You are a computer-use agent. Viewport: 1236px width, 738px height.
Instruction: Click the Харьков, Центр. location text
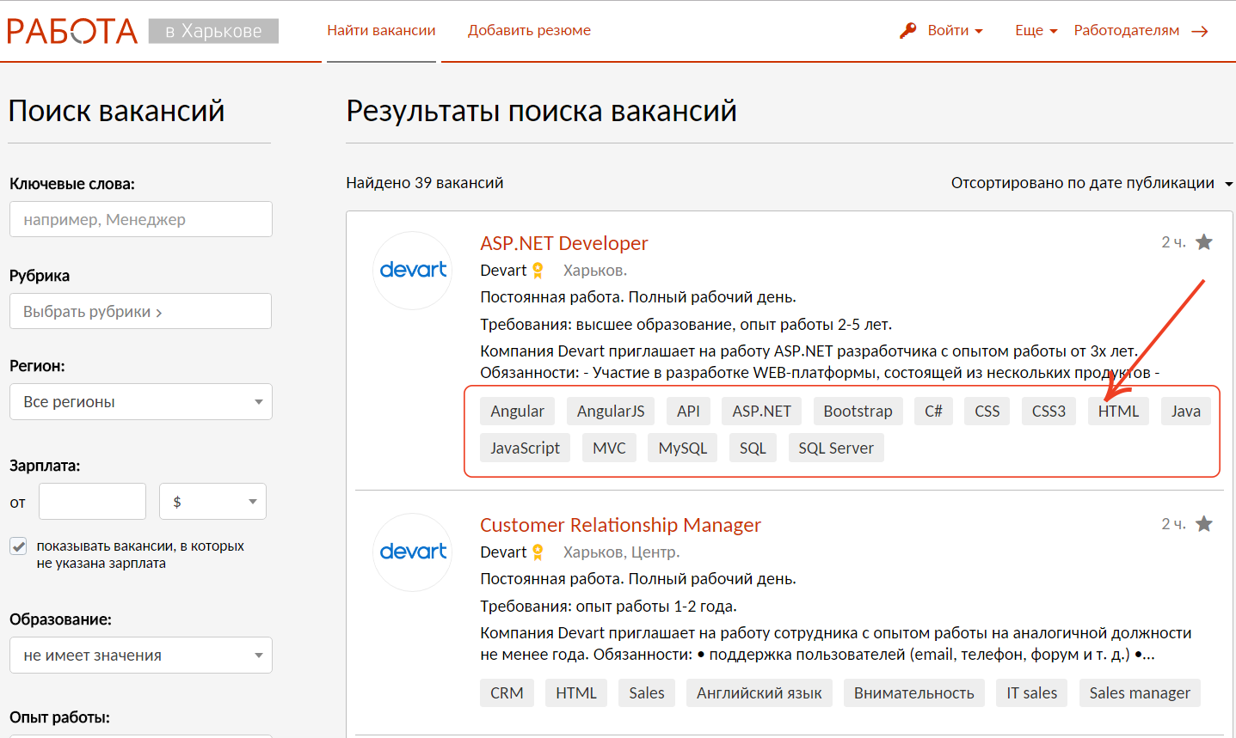pos(621,552)
